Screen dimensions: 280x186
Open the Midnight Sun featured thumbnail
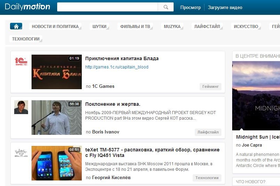point(256,96)
